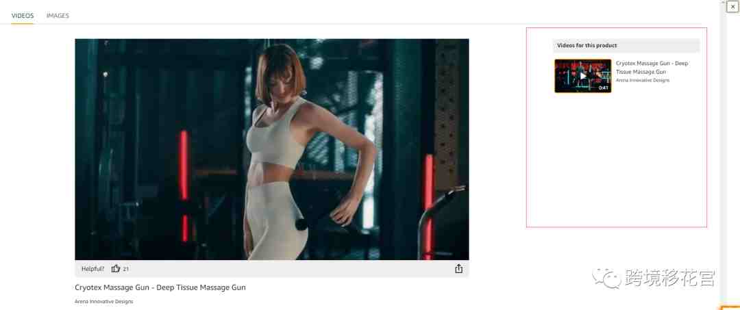
Task: Click the Helpful? label
Action: (x=93, y=268)
